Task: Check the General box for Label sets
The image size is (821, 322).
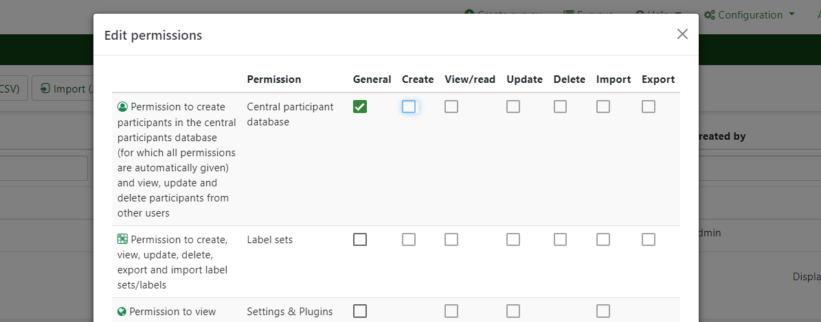Action: tap(360, 240)
